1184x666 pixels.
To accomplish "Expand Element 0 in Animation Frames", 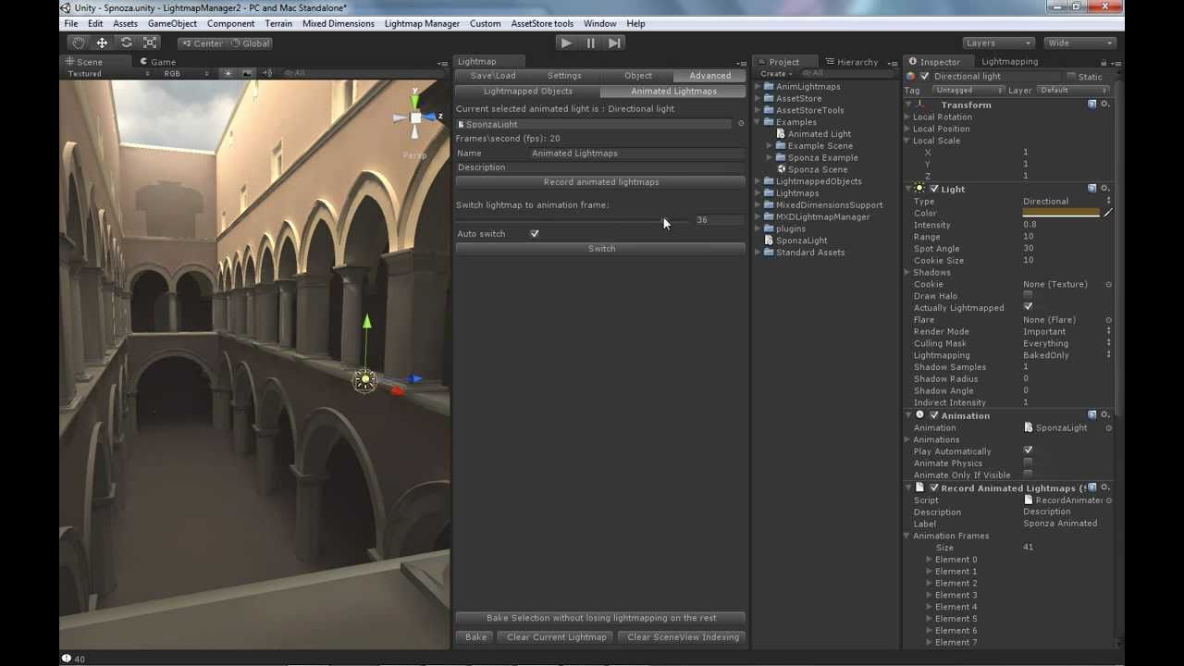I will [929, 560].
